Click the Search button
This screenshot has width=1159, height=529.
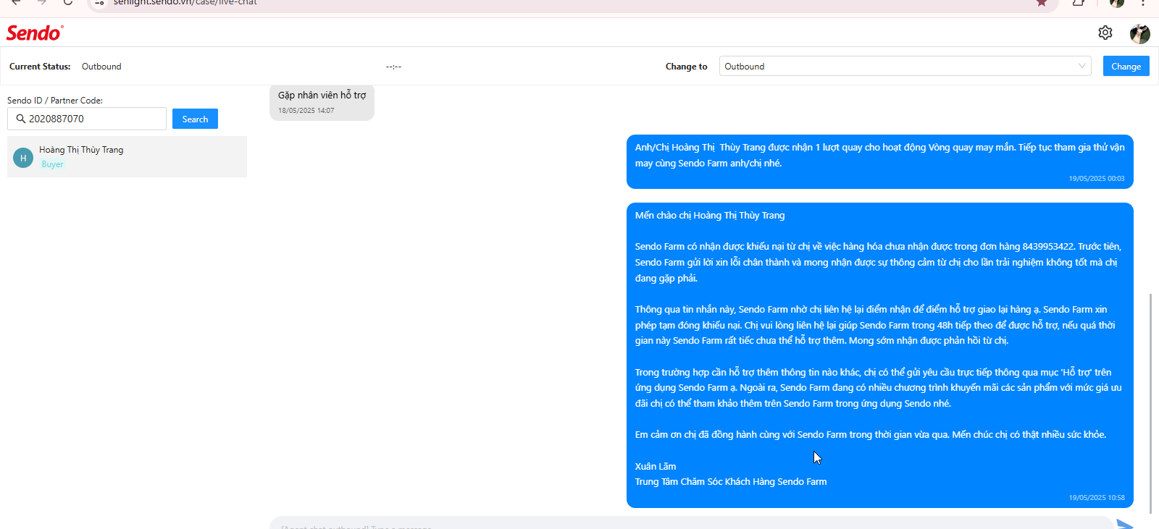point(195,119)
